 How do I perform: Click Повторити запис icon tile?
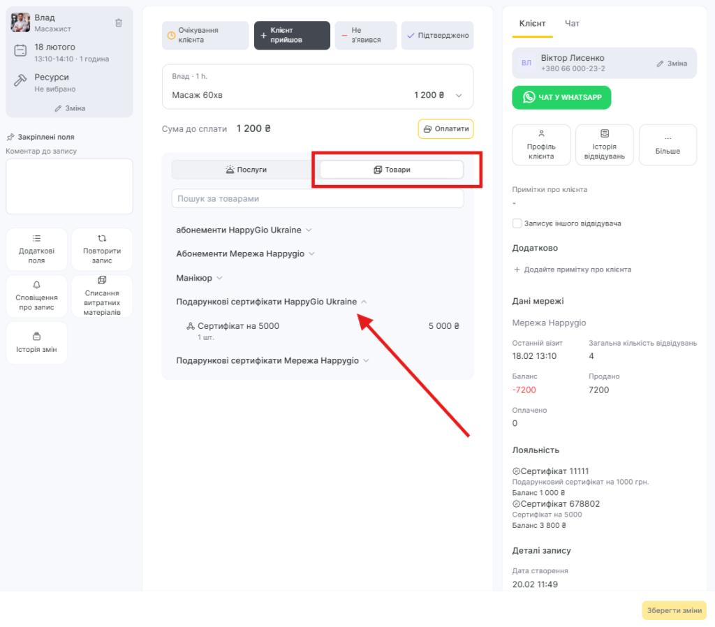tap(102, 249)
